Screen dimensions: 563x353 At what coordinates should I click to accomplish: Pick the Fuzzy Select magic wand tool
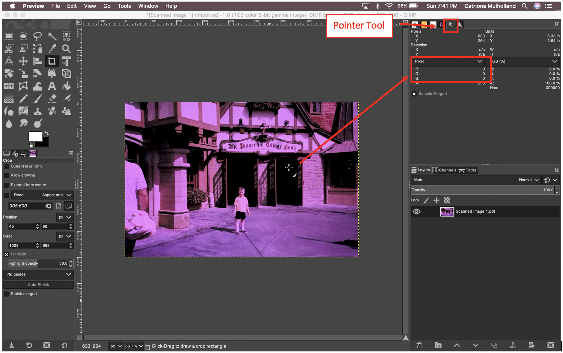tap(52, 36)
